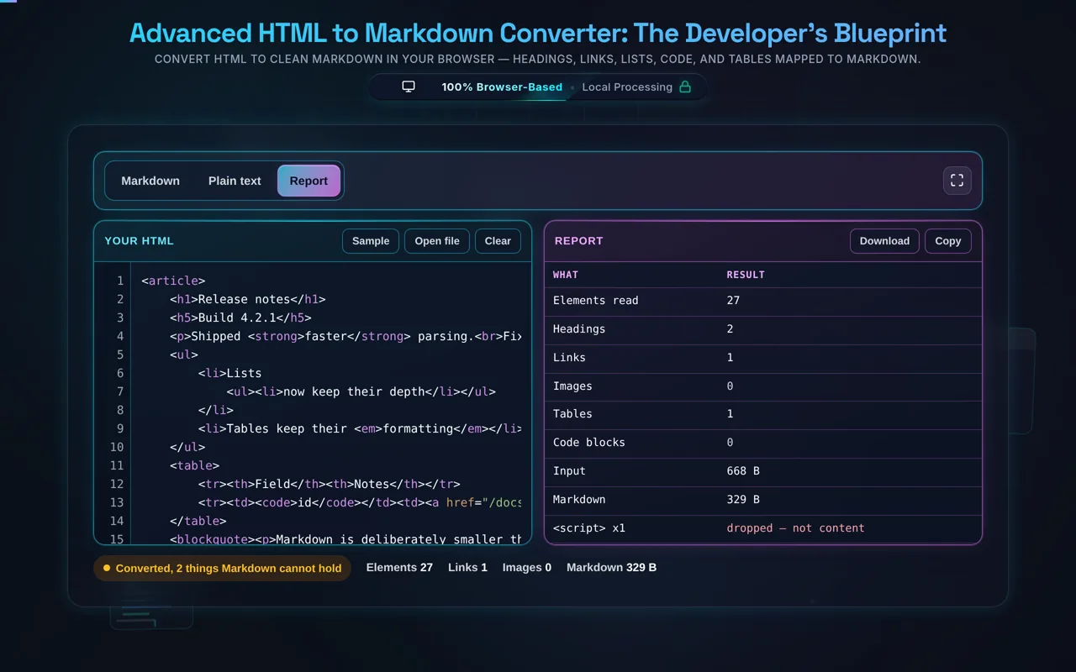Click the 'RESULT' column header
Image resolution: width=1076 pixels, height=672 pixels.
(x=746, y=275)
